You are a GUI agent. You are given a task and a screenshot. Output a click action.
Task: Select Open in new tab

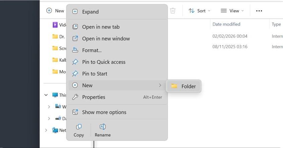coord(117,27)
